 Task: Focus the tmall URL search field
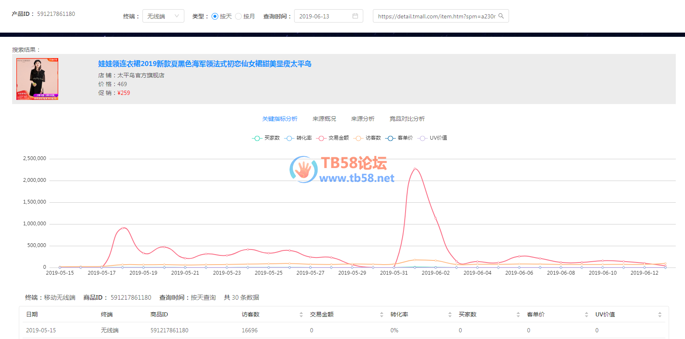tap(441, 16)
